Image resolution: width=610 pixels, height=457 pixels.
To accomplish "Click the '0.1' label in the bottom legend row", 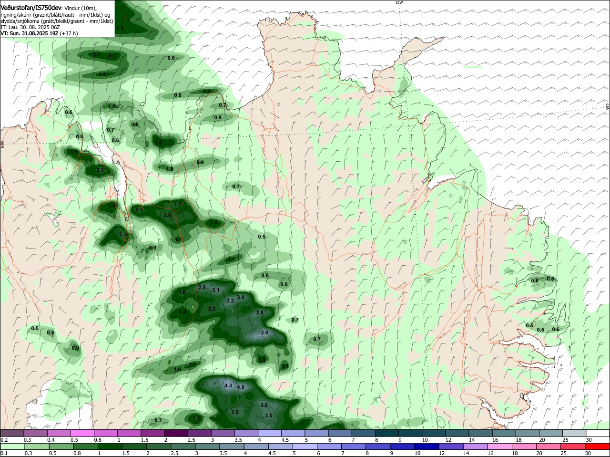I will pos(4,454).
